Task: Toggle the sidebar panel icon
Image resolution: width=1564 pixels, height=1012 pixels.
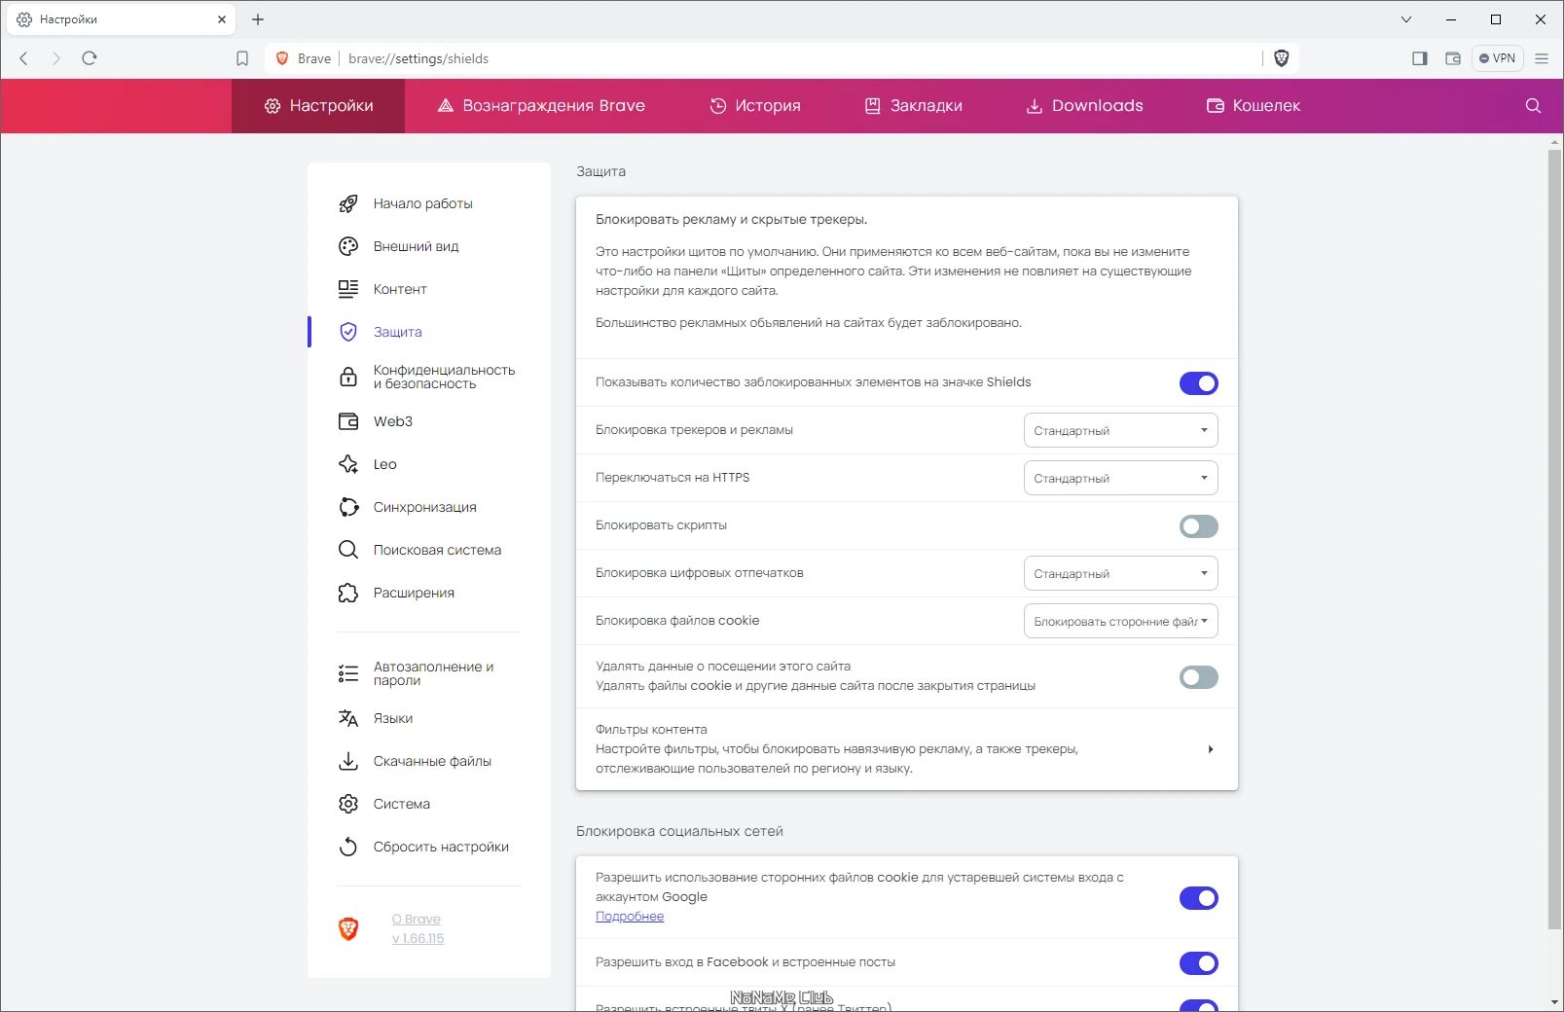Action: point(1420,58)
